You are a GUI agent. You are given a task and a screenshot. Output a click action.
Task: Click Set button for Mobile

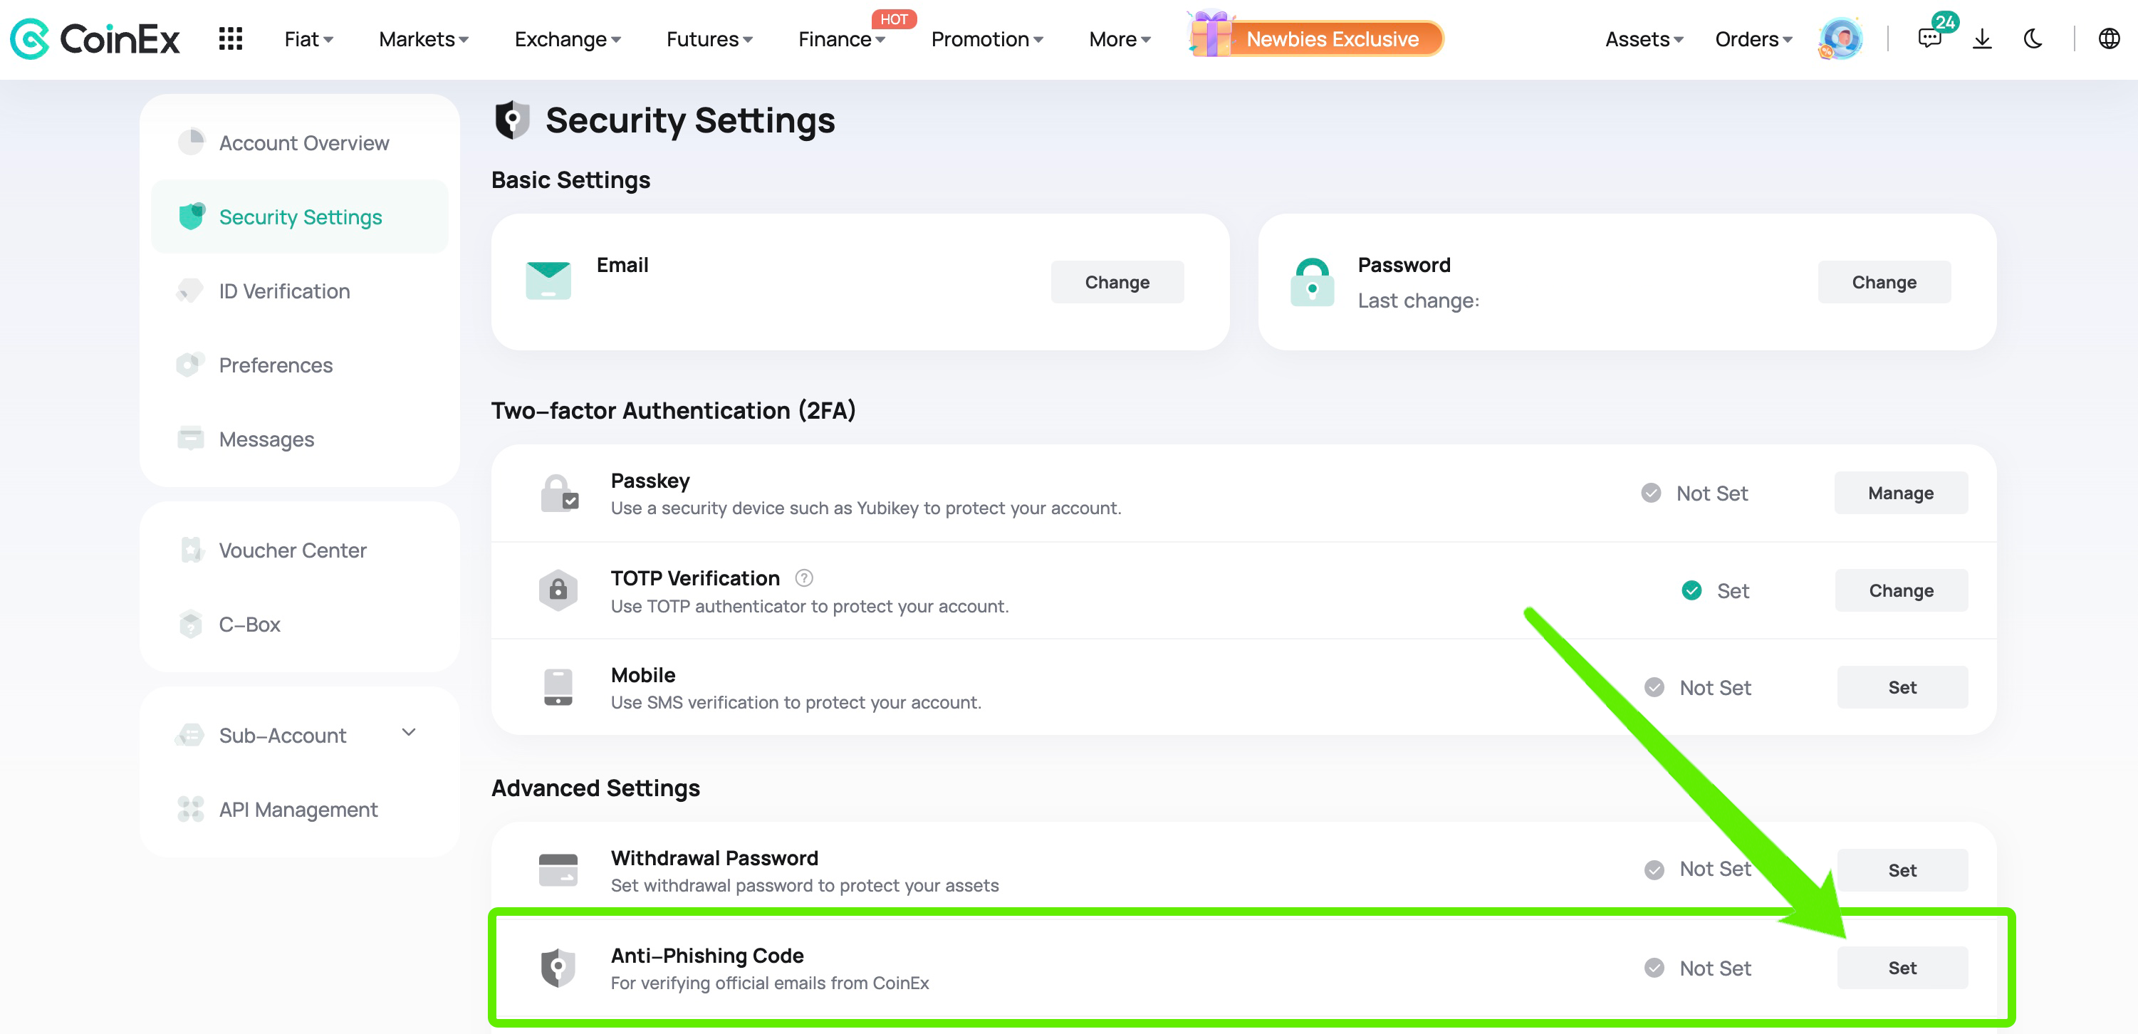click(x=1902, y=687)
